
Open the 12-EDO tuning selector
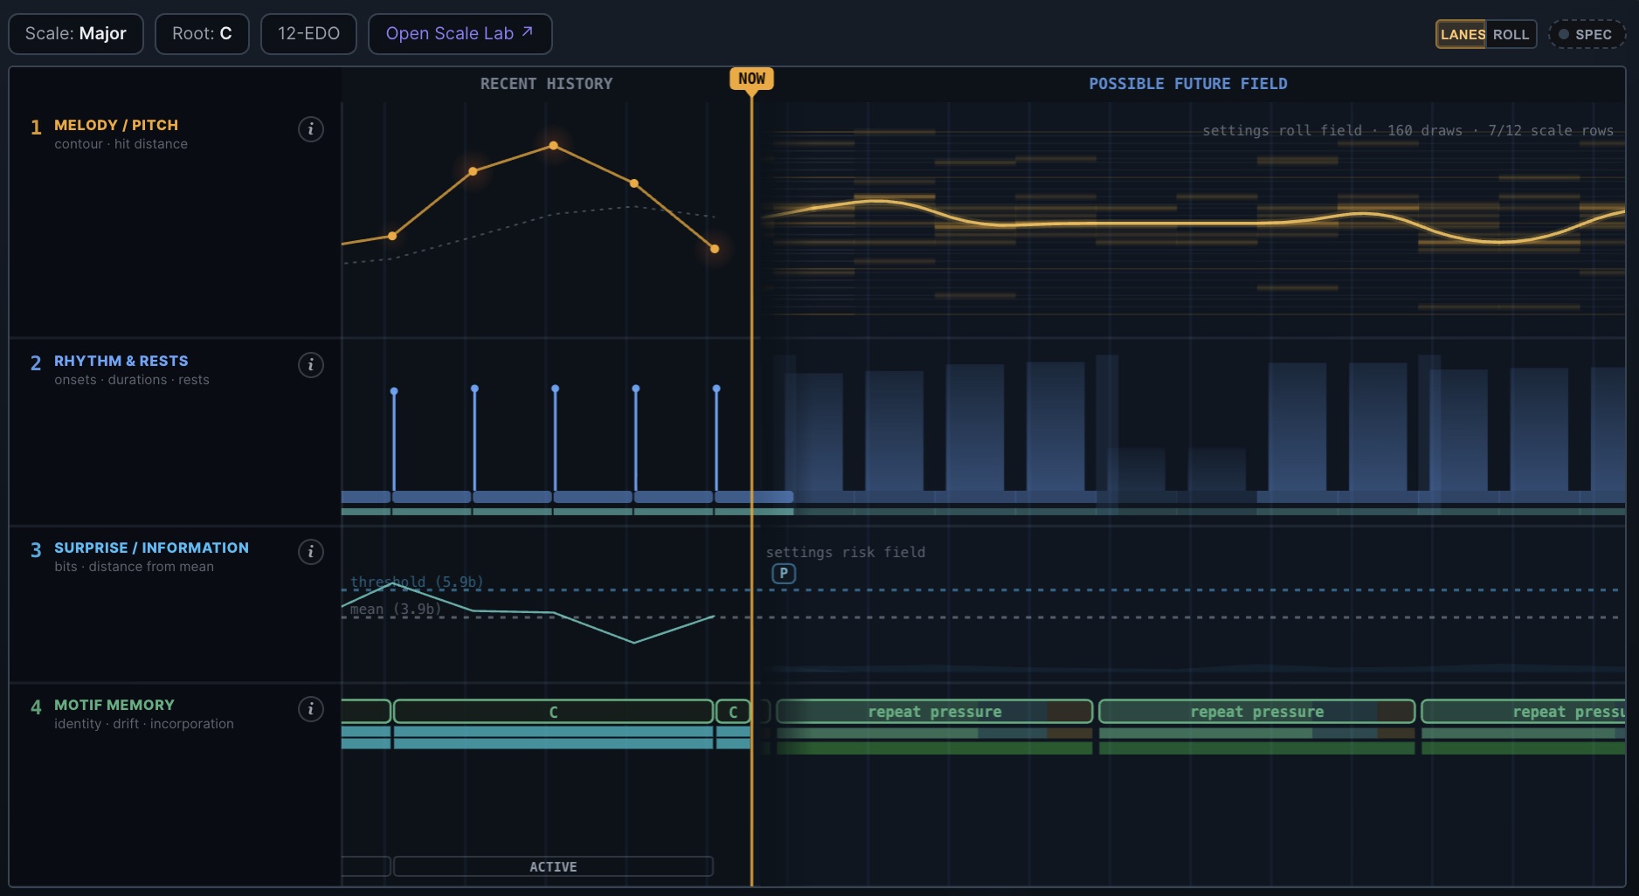pyautogui.click(x=308, y=34)
